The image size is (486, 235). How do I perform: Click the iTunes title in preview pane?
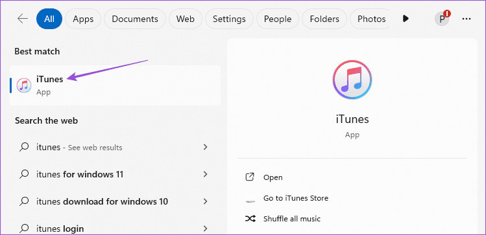pyautogui.click(x=352, y=119)
